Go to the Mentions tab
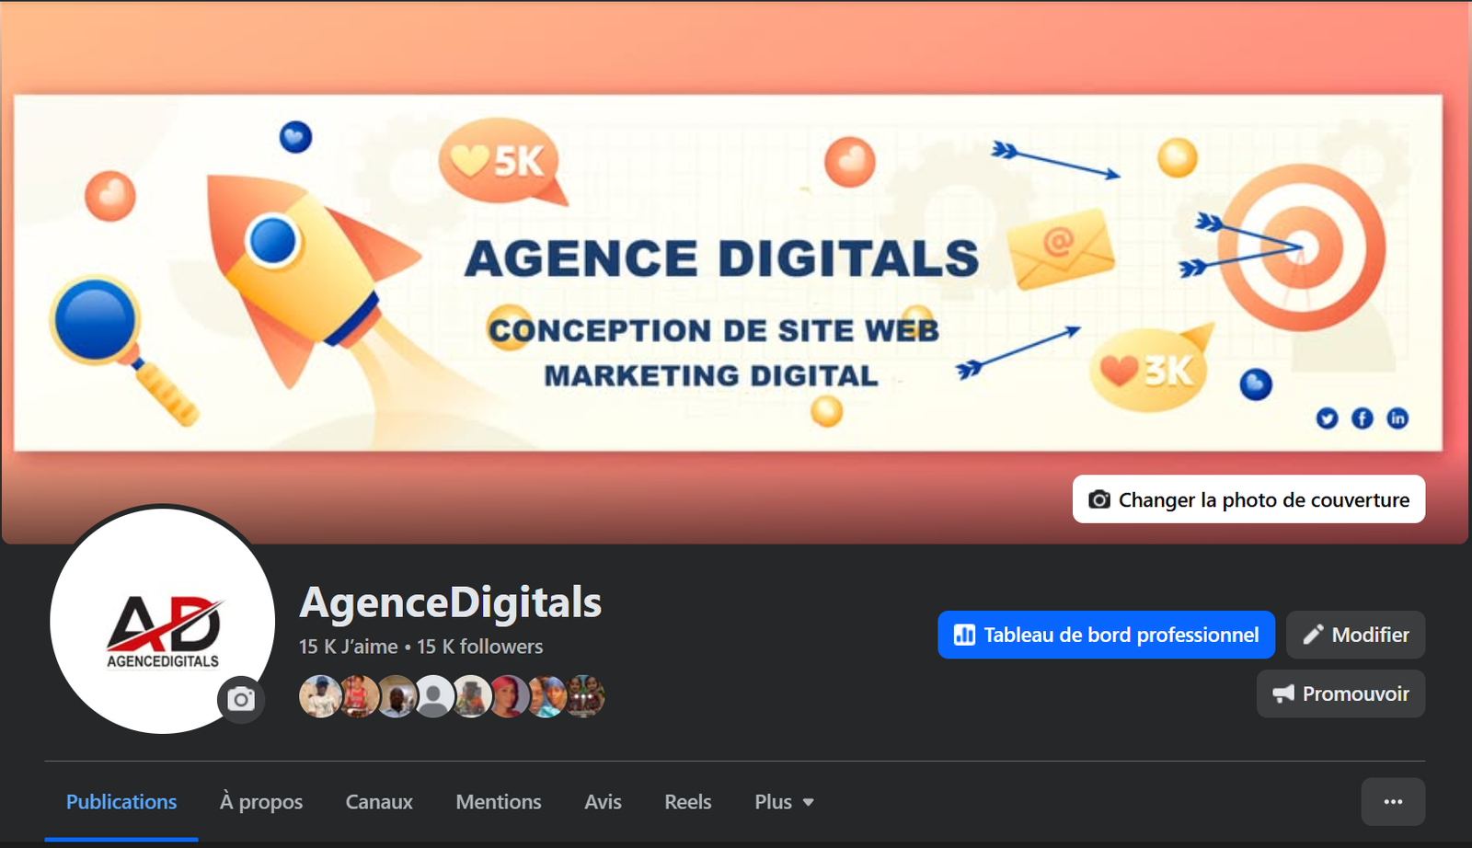The height and width of the screenshot is (848, 1472). 499,802
